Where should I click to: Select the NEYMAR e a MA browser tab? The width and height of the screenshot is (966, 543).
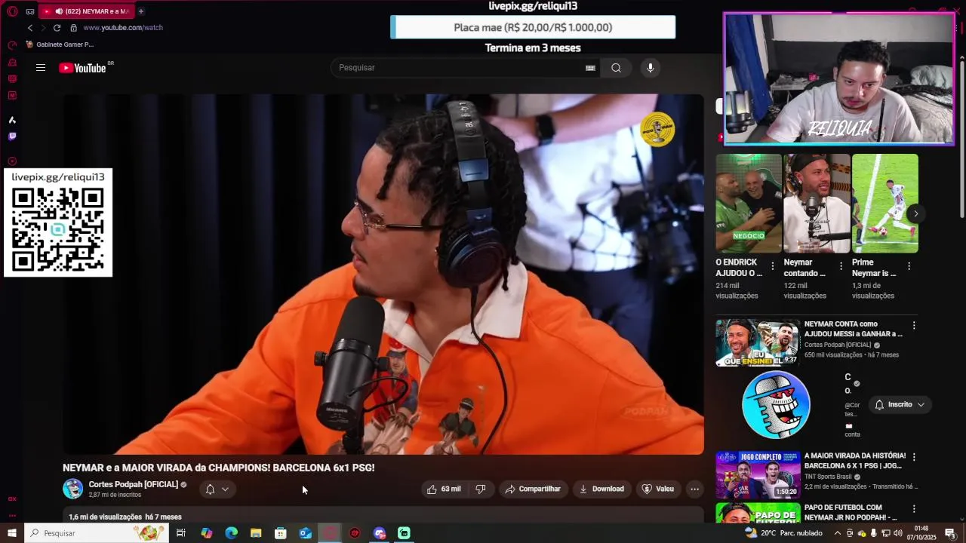[x=86, y=11]
